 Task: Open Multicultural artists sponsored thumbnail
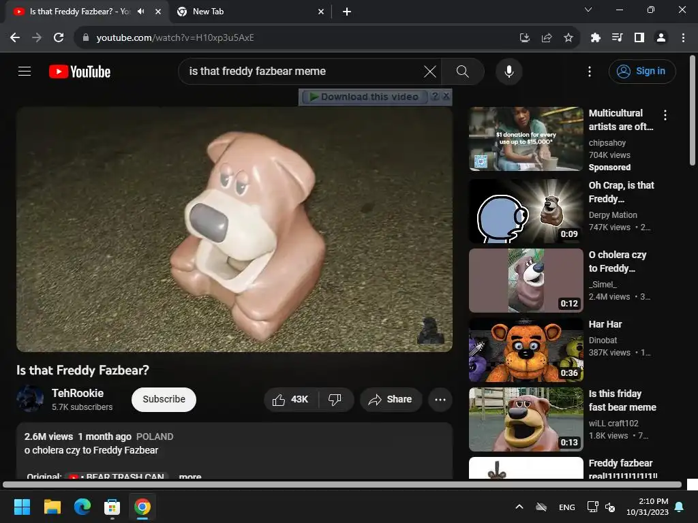click(526, 139)
